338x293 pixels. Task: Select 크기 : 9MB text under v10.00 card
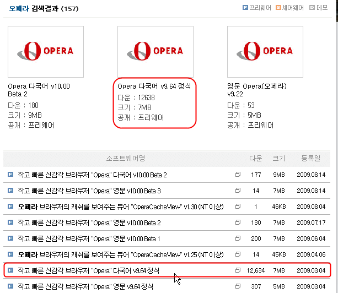tap(25, 116)
